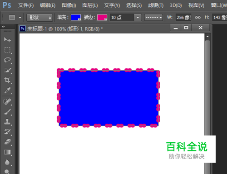Screen dimensions: 227x174
Task: Select the Clone Stamp tool
Action: coord(7,122)
